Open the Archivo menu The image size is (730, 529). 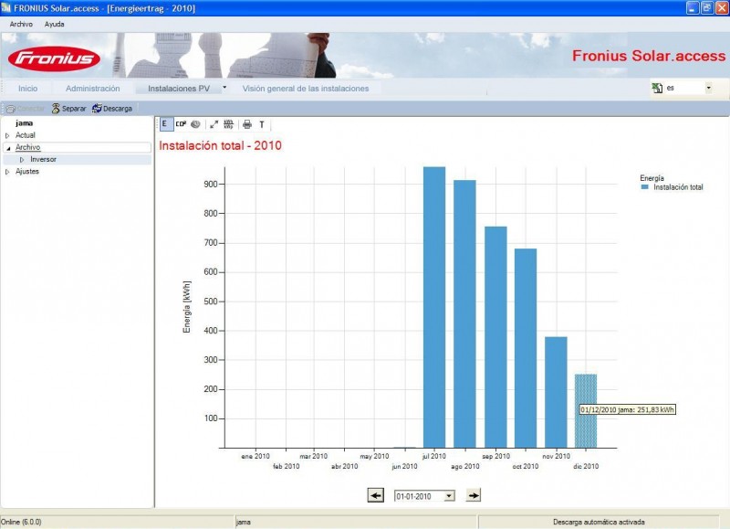[x=21, y=25]
